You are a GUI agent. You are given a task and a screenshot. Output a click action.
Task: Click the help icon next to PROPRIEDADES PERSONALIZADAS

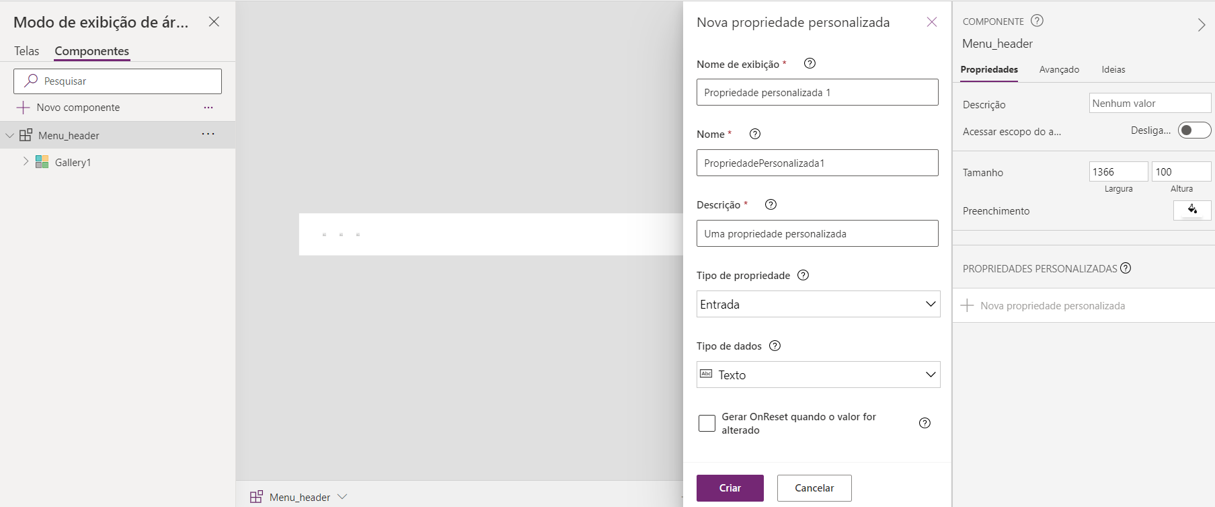(x=1126, y=268)
